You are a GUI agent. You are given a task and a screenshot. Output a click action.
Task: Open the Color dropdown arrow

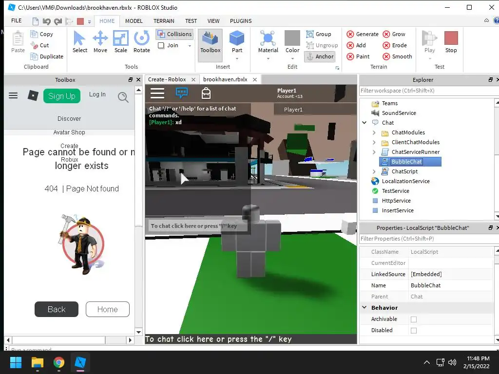pos(292,58)
